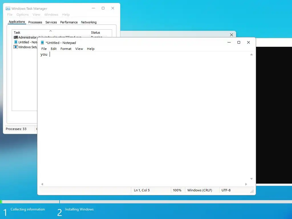Switch to the Services tab
Image resolution: width=292 pixels, height=219 pixels.
tap(51, 22)
